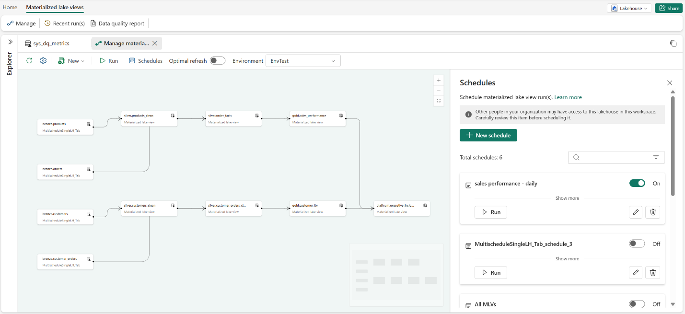Screen dimensions: 685x314
Task: Enable the Optimal refresh toggle
Action: pos(217,60)
